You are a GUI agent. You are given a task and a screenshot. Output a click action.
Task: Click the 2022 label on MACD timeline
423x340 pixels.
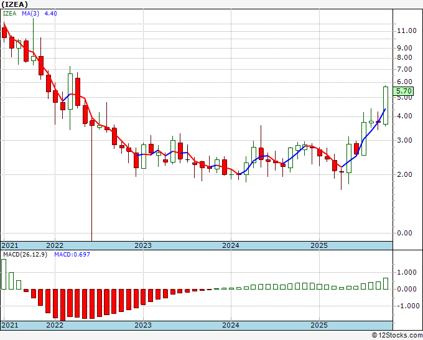tap(55, 325)
